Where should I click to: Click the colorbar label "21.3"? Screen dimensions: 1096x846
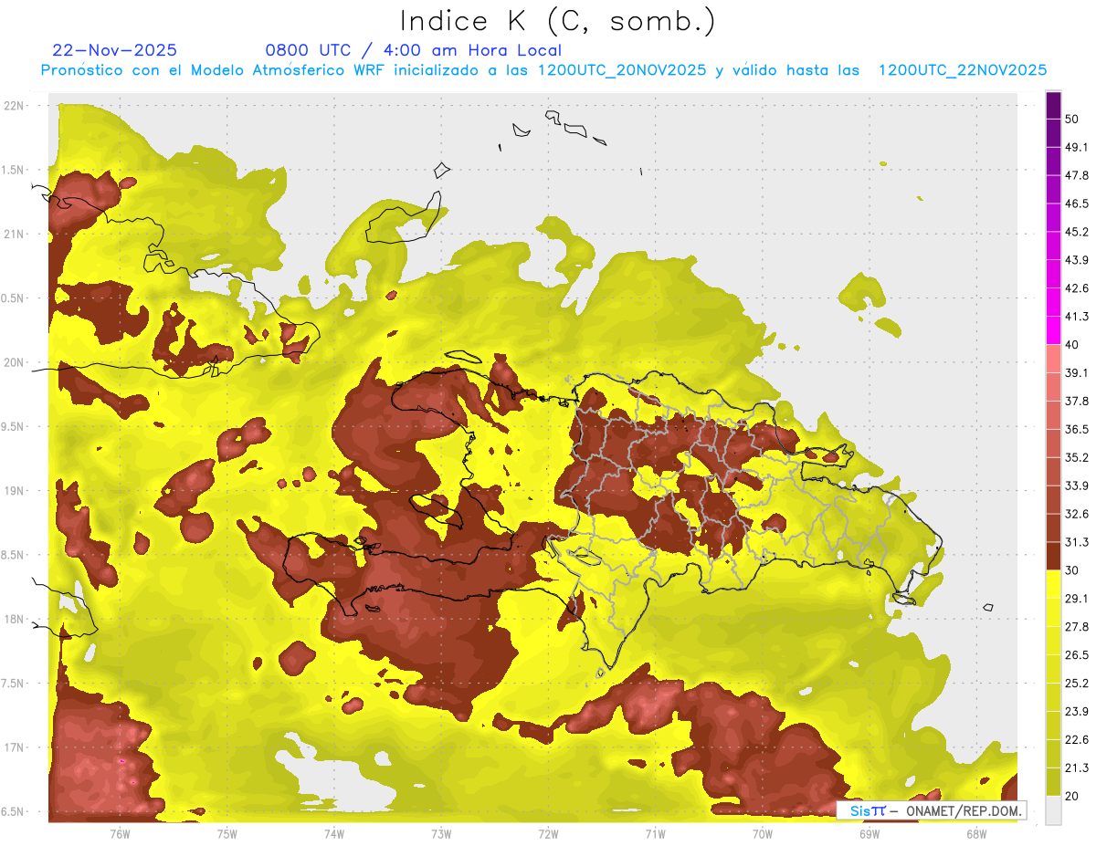[1076, 768]
